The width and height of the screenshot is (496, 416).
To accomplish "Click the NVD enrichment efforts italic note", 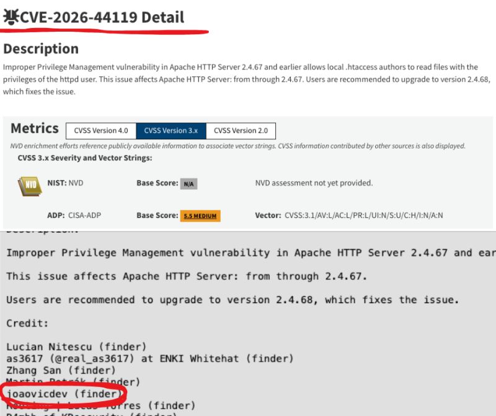I will (x=237, y=146).
